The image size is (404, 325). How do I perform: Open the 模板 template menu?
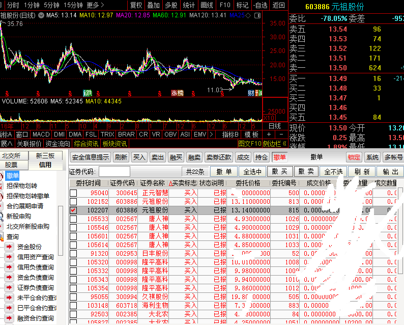coord(251,134)
